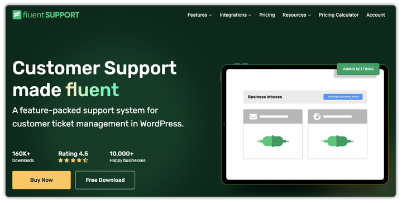Click the plug icon in web inbox card

click(x=337, y=141)
